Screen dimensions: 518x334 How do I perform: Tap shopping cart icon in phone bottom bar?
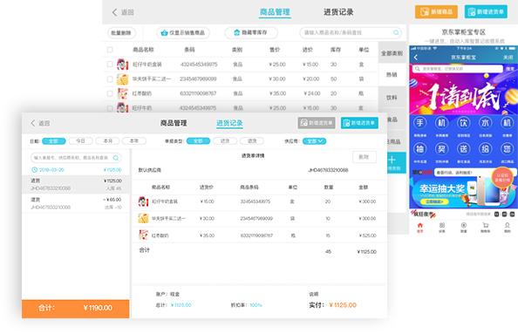click(x=485, y=225)
